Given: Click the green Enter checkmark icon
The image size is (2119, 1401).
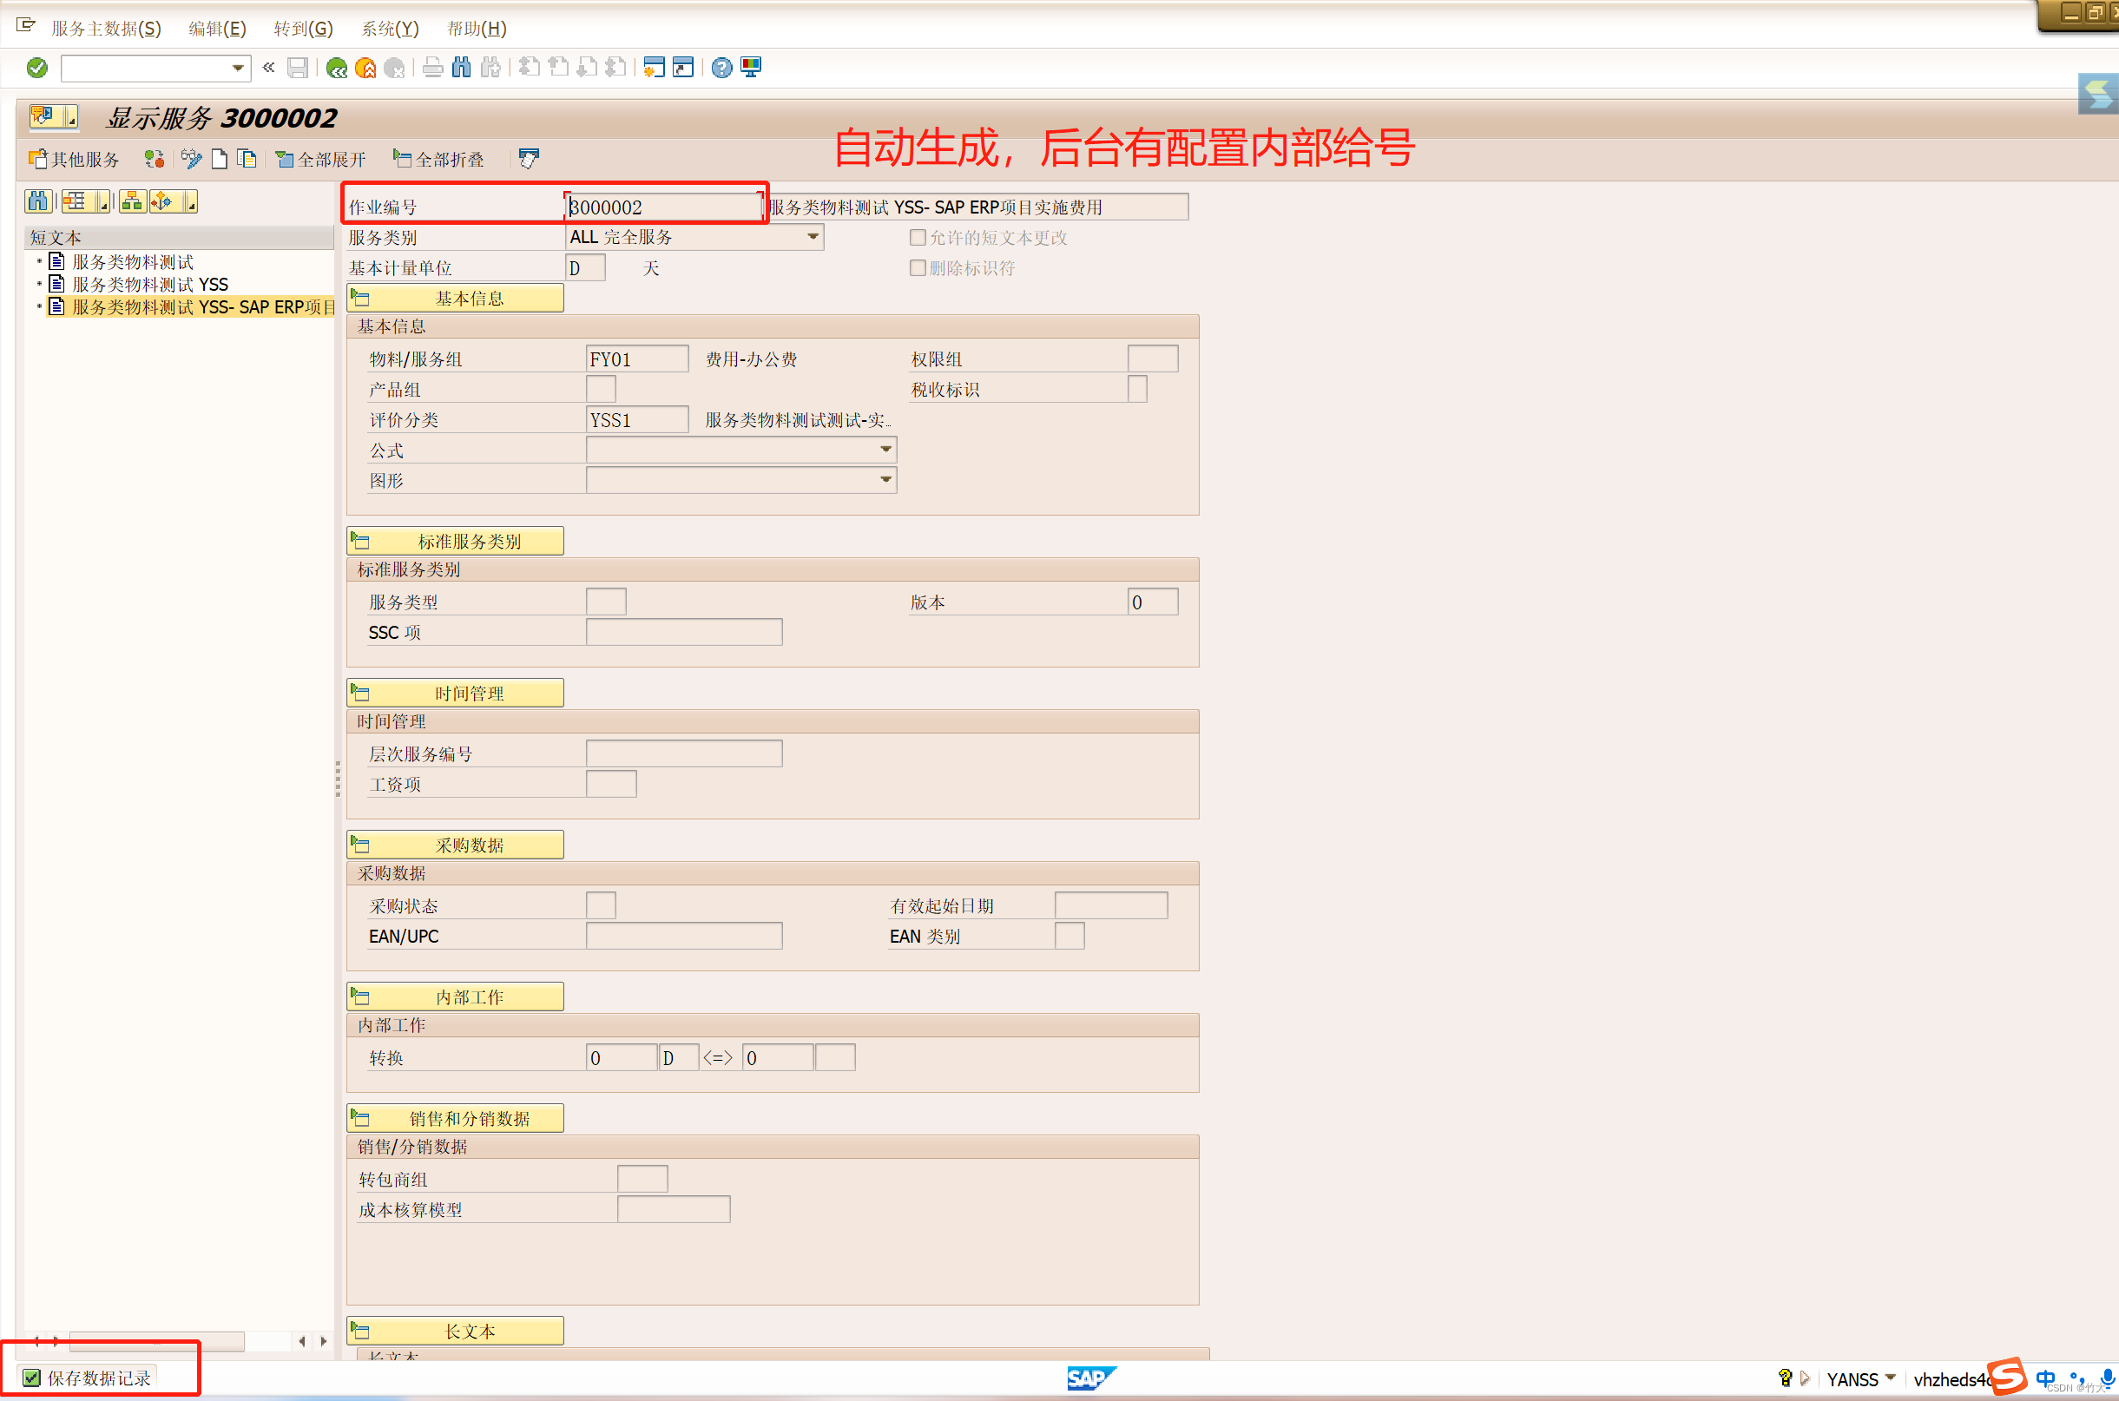Looking at the screenshot, I should [x=36, y=68].
